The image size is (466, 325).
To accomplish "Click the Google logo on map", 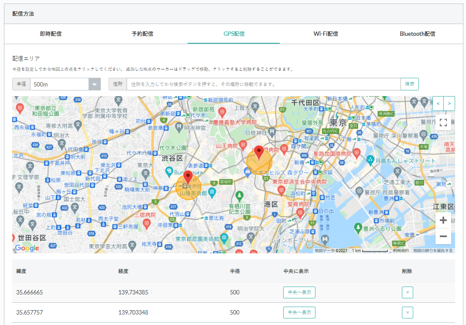I will pyautogui.click(x=27, y=248).
